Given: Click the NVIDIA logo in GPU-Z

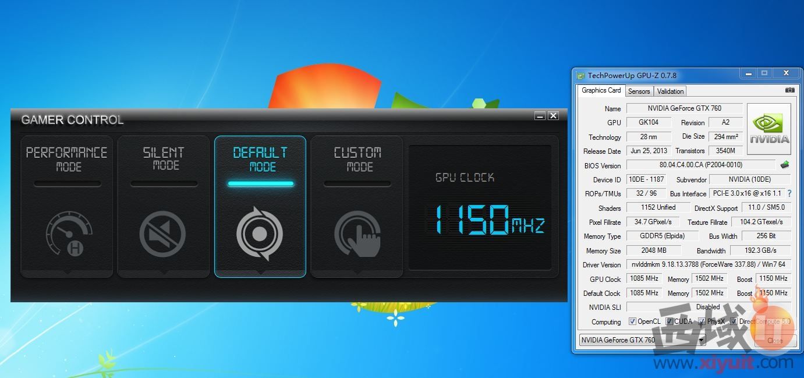Looking at the screenshot, I should click(x=769, y=129).
